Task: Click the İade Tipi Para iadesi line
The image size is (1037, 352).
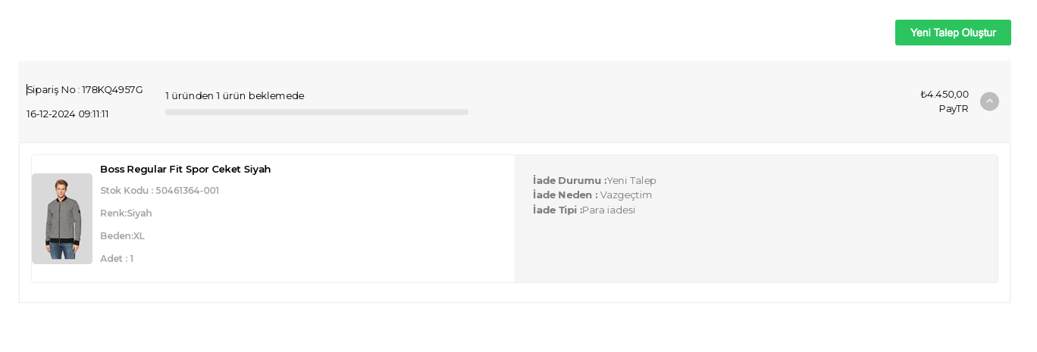Action: [584, 210]
